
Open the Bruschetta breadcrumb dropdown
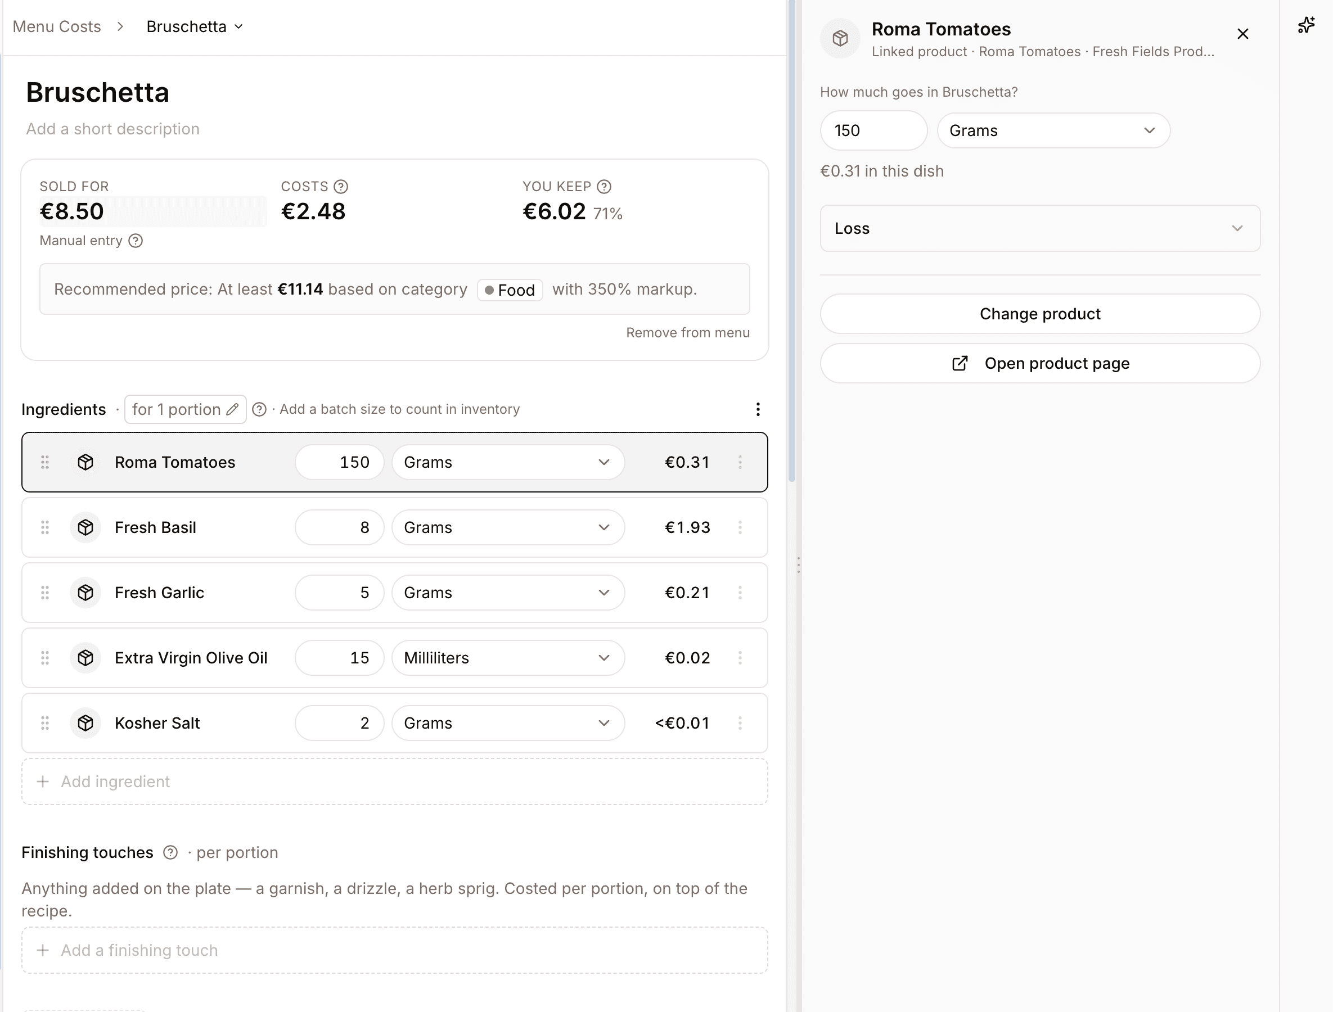(195, 26)
